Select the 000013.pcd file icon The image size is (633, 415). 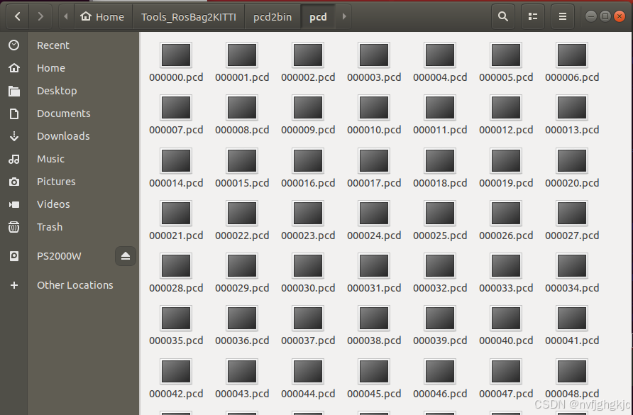572,108
